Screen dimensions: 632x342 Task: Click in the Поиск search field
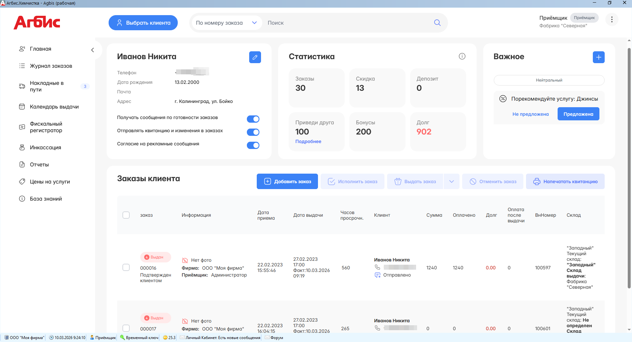(x=349, y=23)
